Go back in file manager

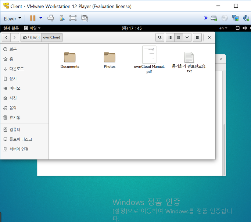point(6,37)
